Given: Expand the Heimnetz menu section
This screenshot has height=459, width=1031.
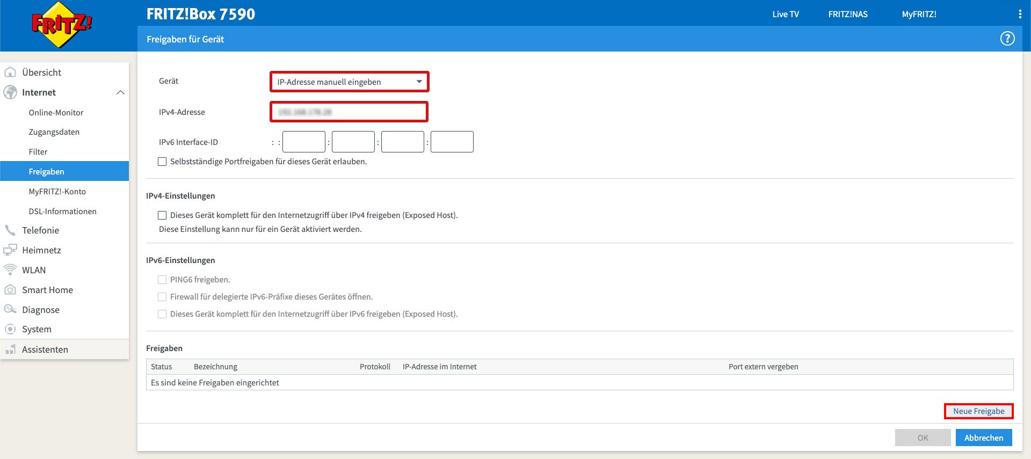Looking at the screenshot, I should pyautogui.click(x=41, y=250).
